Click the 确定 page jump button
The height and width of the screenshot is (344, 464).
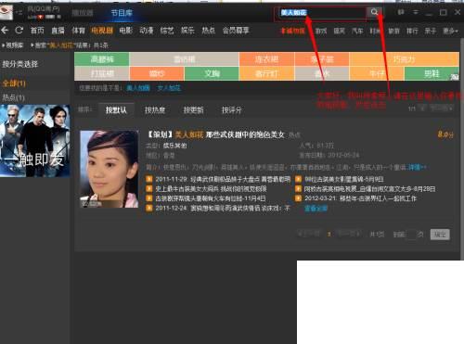(x=440, y=235)
